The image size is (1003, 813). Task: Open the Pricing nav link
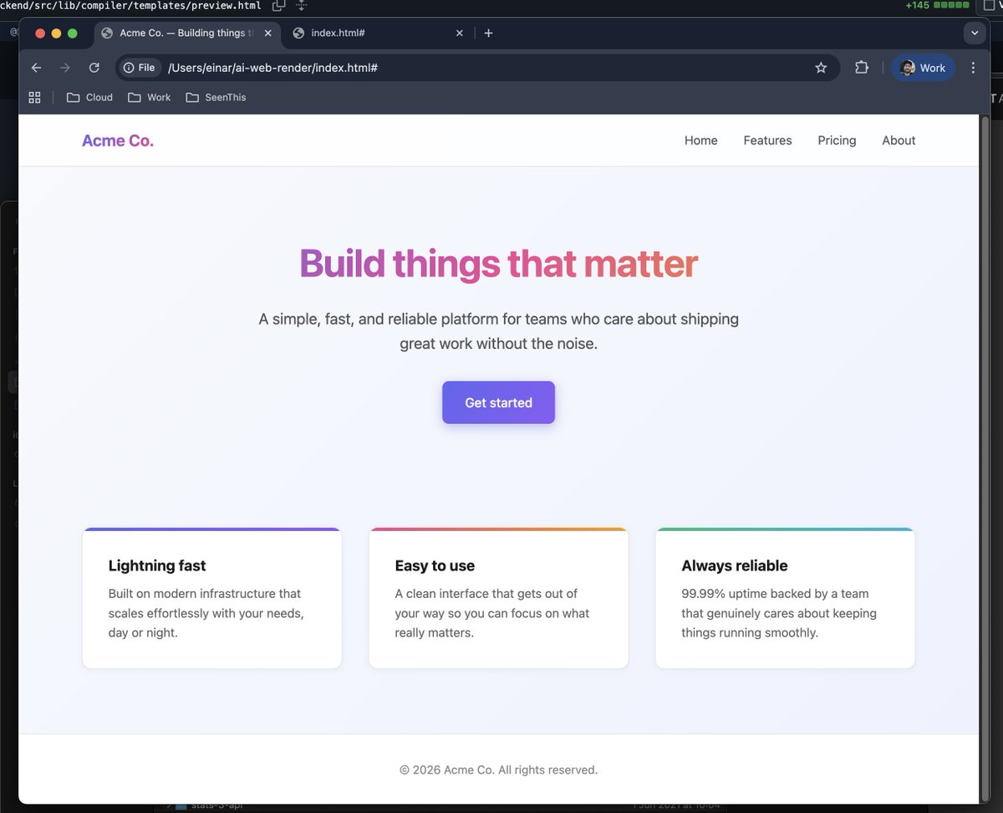(837, 141)
